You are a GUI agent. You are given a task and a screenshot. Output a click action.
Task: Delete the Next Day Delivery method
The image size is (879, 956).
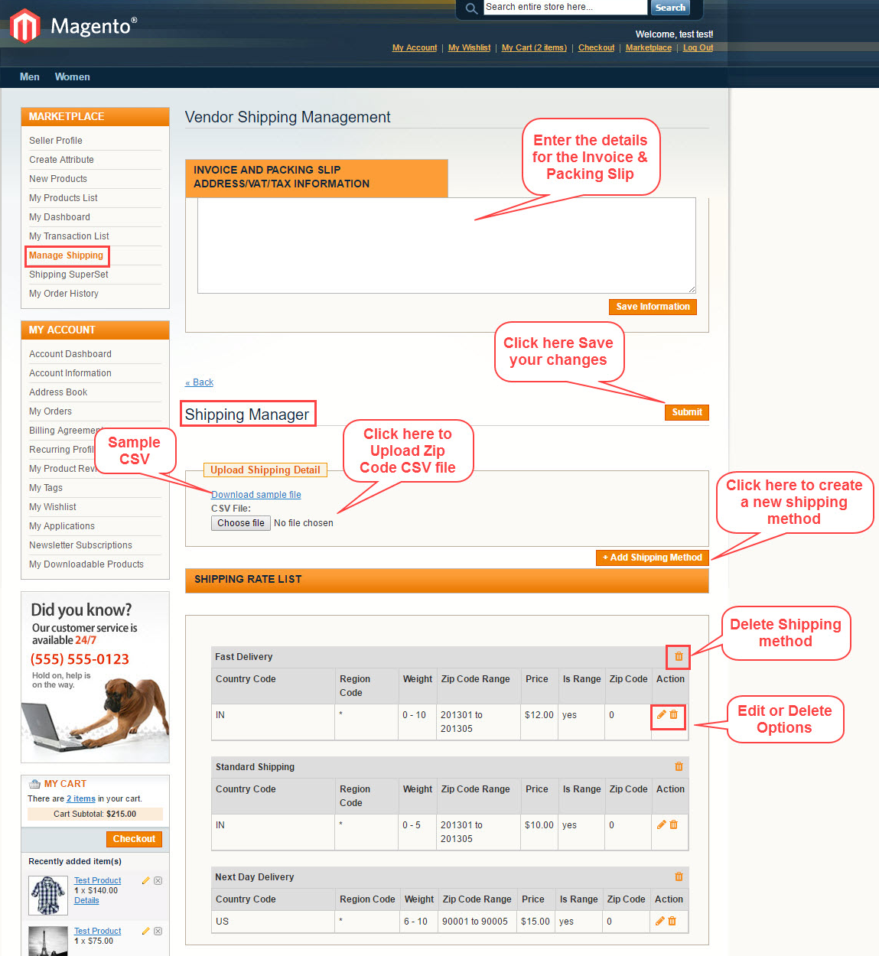pos(679,876)
